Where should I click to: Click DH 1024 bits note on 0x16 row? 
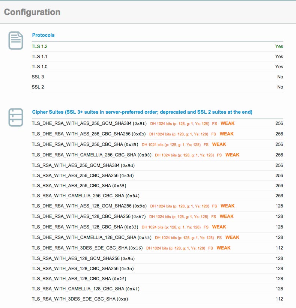coord(176,248)
